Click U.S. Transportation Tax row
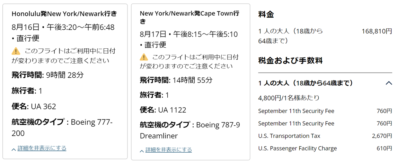 (325, 136)
